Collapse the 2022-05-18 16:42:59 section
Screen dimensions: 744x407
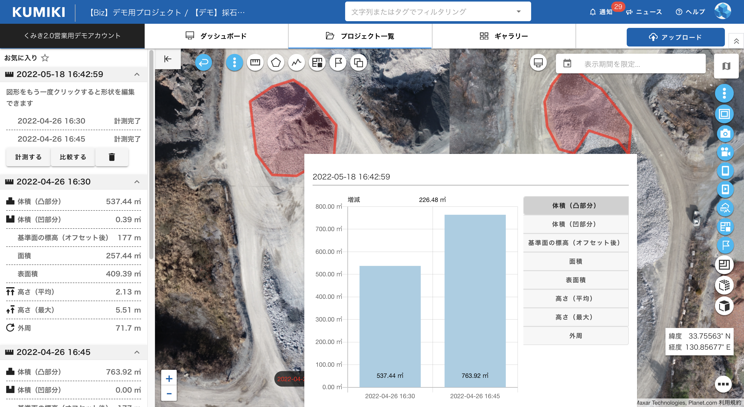coord(137,74)
